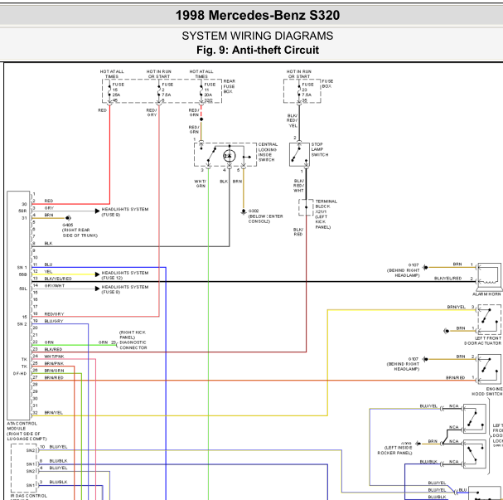
Task: Click "BLK/YEL/RED" label at pin 13
Action: click(58, 279)
